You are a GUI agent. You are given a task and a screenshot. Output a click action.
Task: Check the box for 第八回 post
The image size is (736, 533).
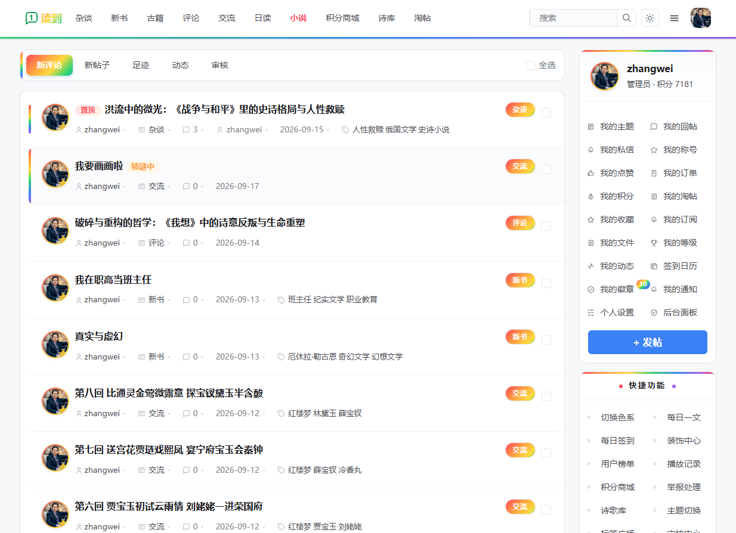click(546, 396)
